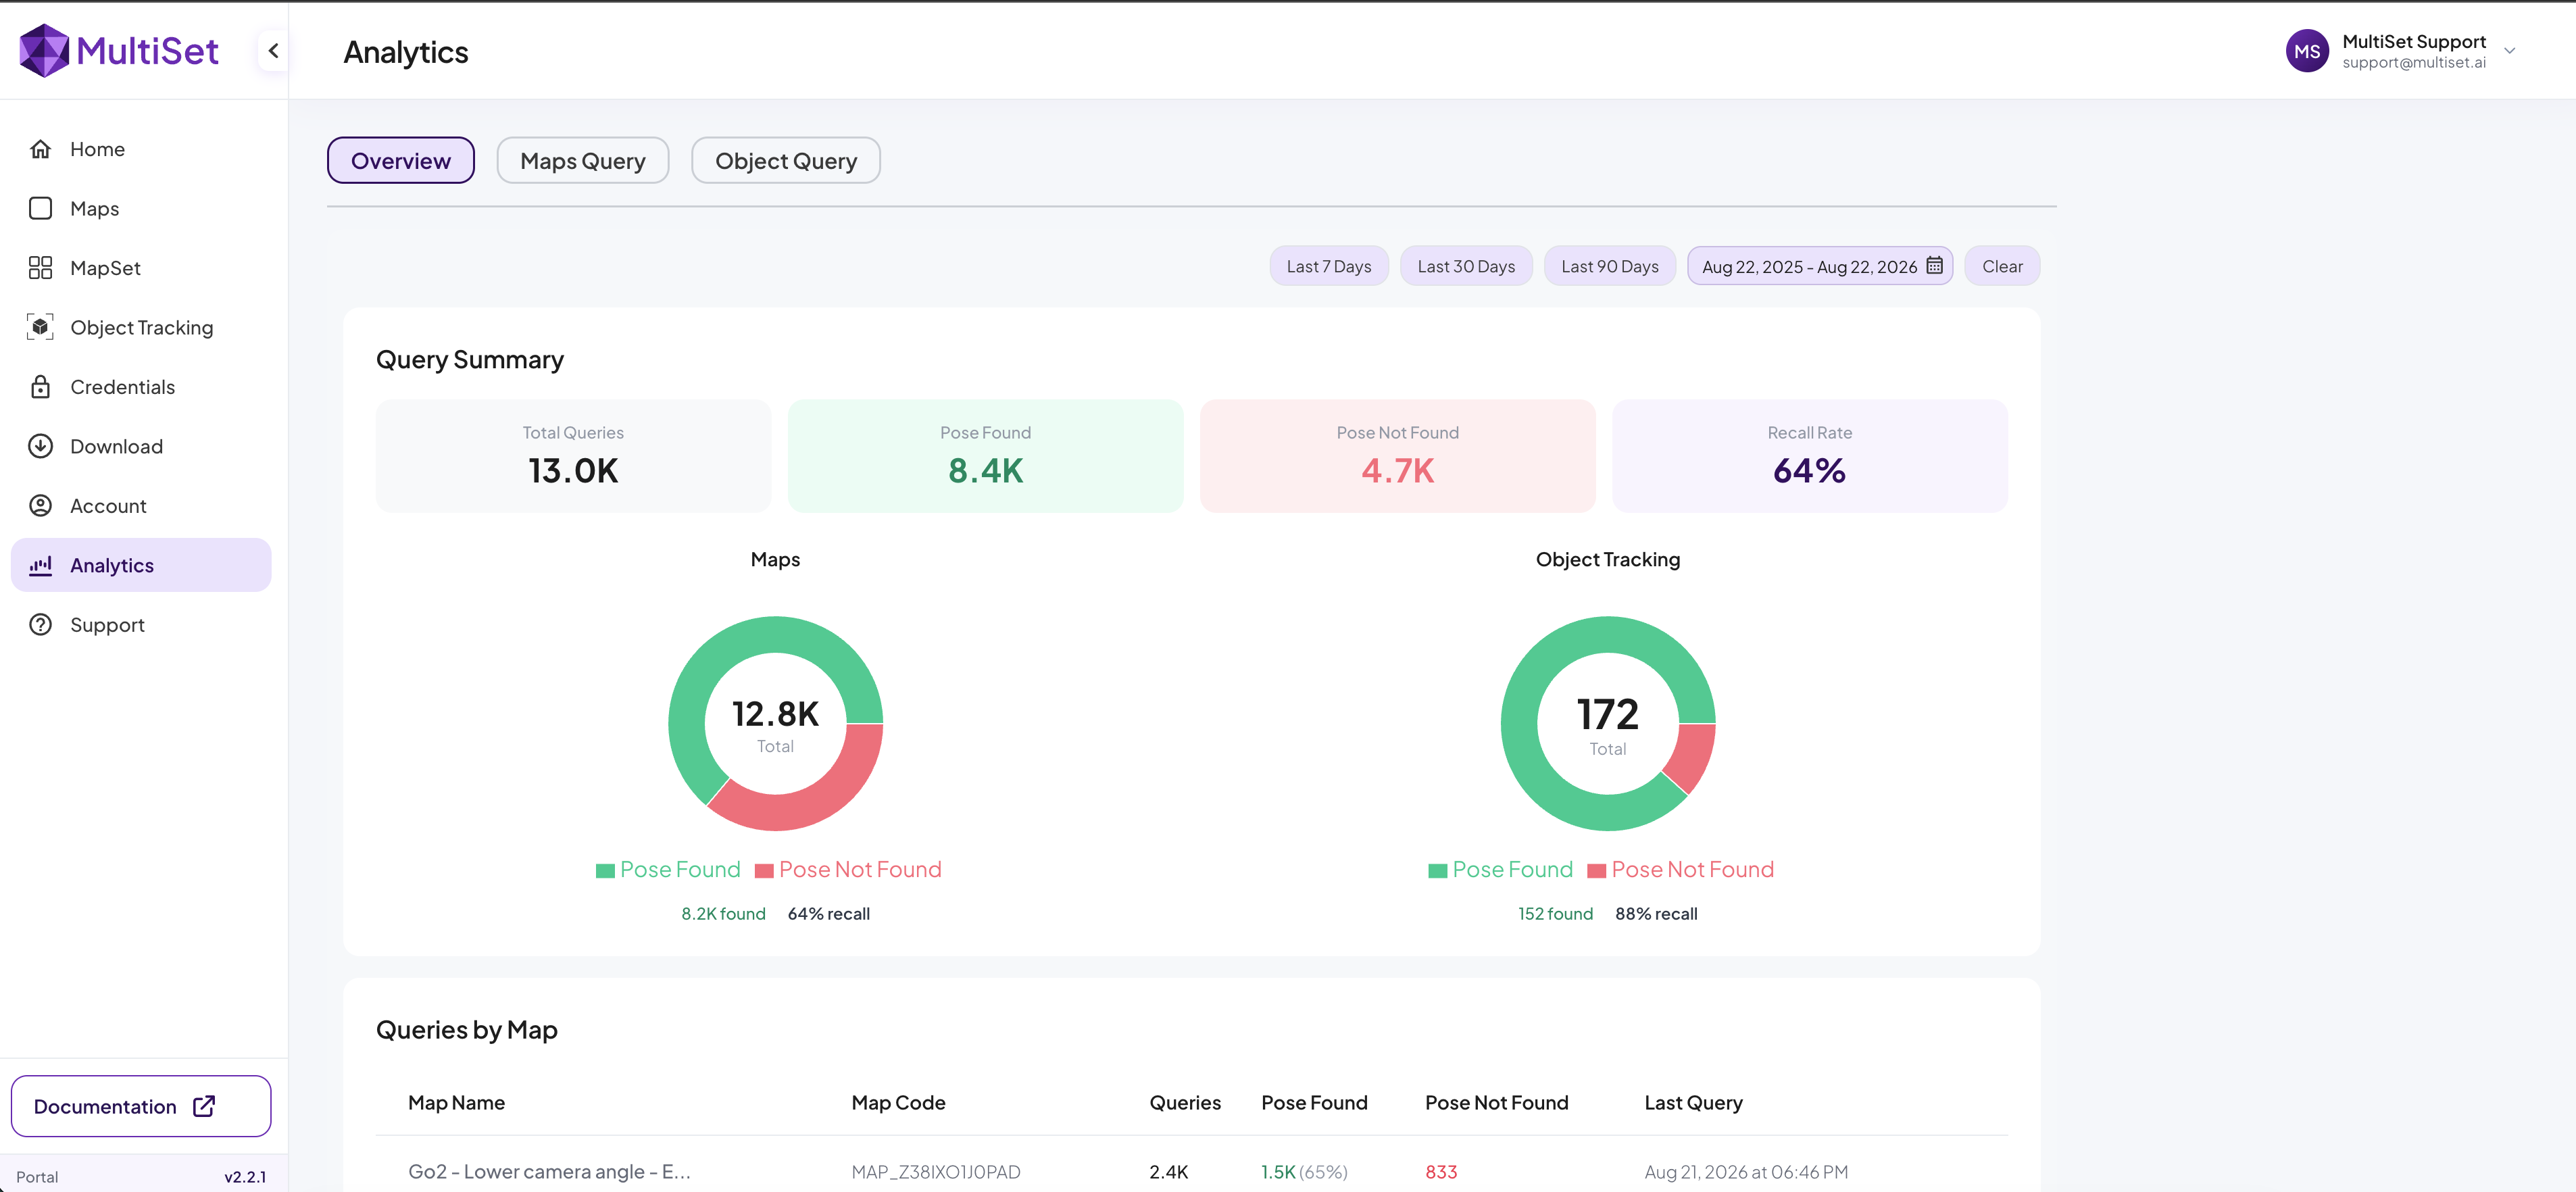The height and width of the screenshot is (1192, 2576).
Task: Click map code MAP_Z38IXO1J0PAD
Action: [936, 1171]
